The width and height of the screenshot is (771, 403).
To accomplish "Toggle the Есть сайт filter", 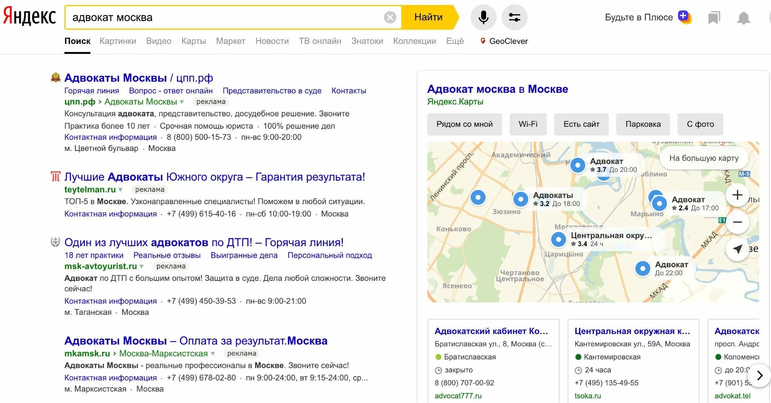I will point(581,124).
